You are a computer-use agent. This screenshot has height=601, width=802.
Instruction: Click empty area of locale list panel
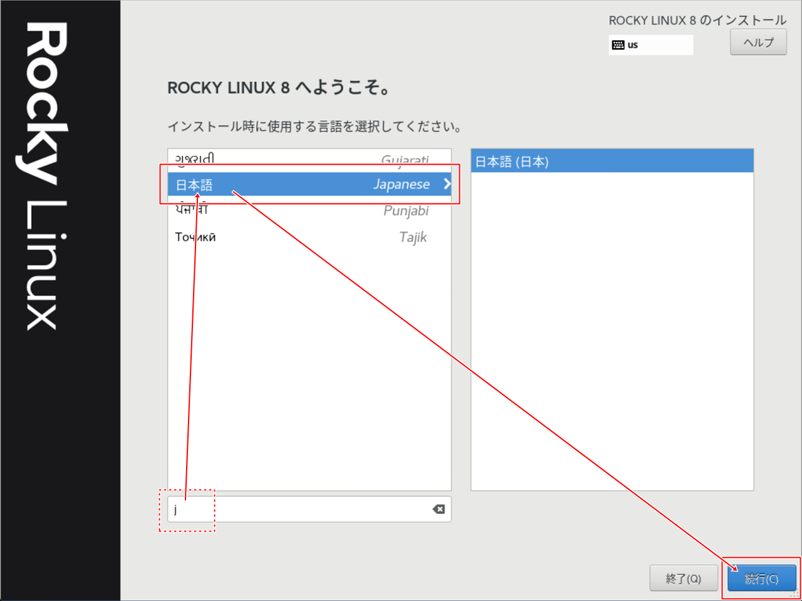click(612, 332)
